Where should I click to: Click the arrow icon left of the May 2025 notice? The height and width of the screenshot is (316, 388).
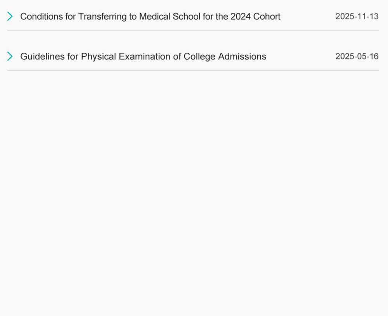10,57
